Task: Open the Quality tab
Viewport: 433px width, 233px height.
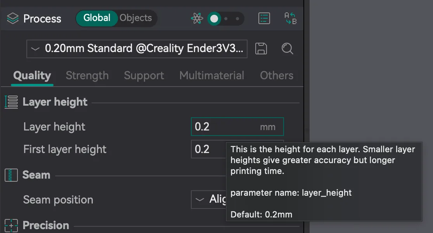Action: [x=32, y=75]
